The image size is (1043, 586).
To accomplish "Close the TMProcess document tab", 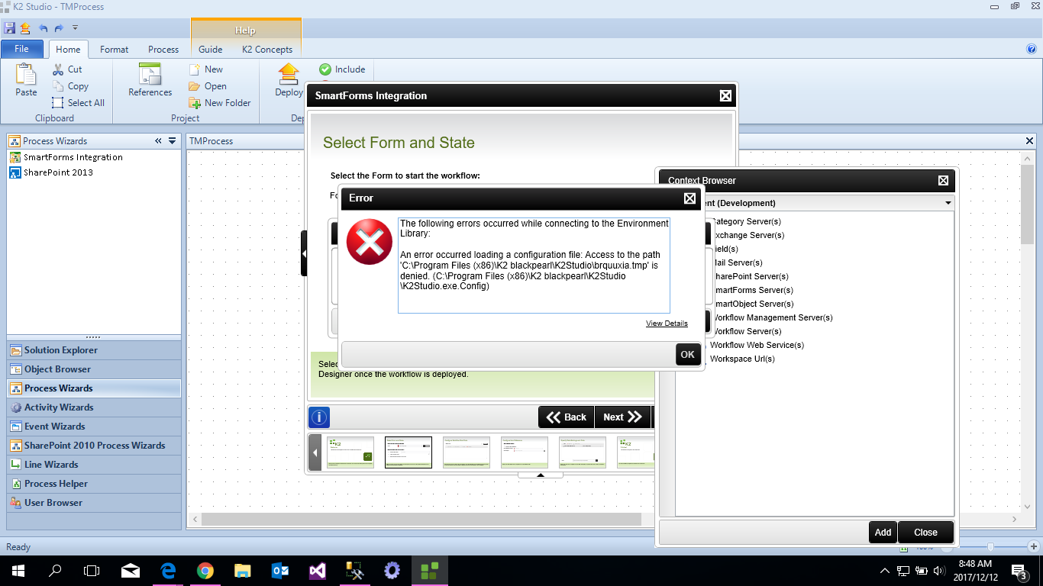I will click(x=1029, y=141).
